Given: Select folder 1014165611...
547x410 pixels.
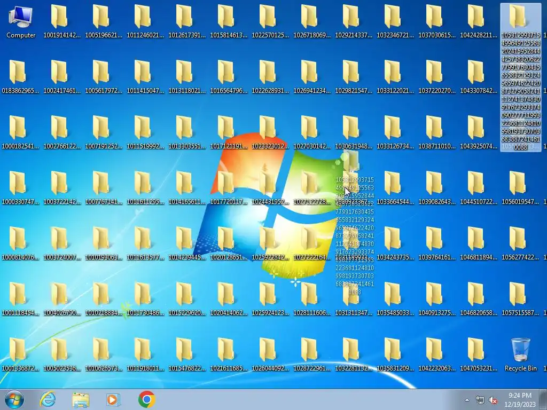Looking at the screenshot, I should click(187, 188).
